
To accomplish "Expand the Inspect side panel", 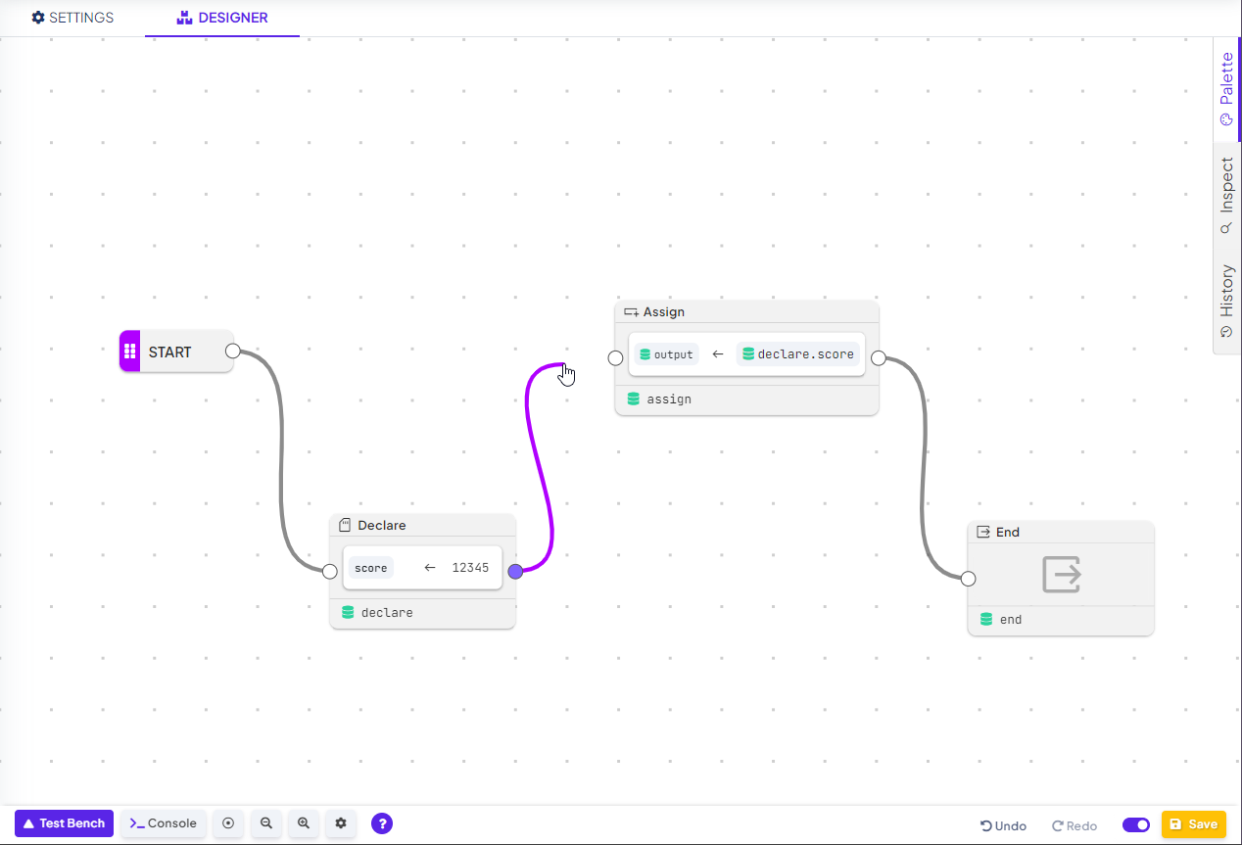I will [1227, 196].
